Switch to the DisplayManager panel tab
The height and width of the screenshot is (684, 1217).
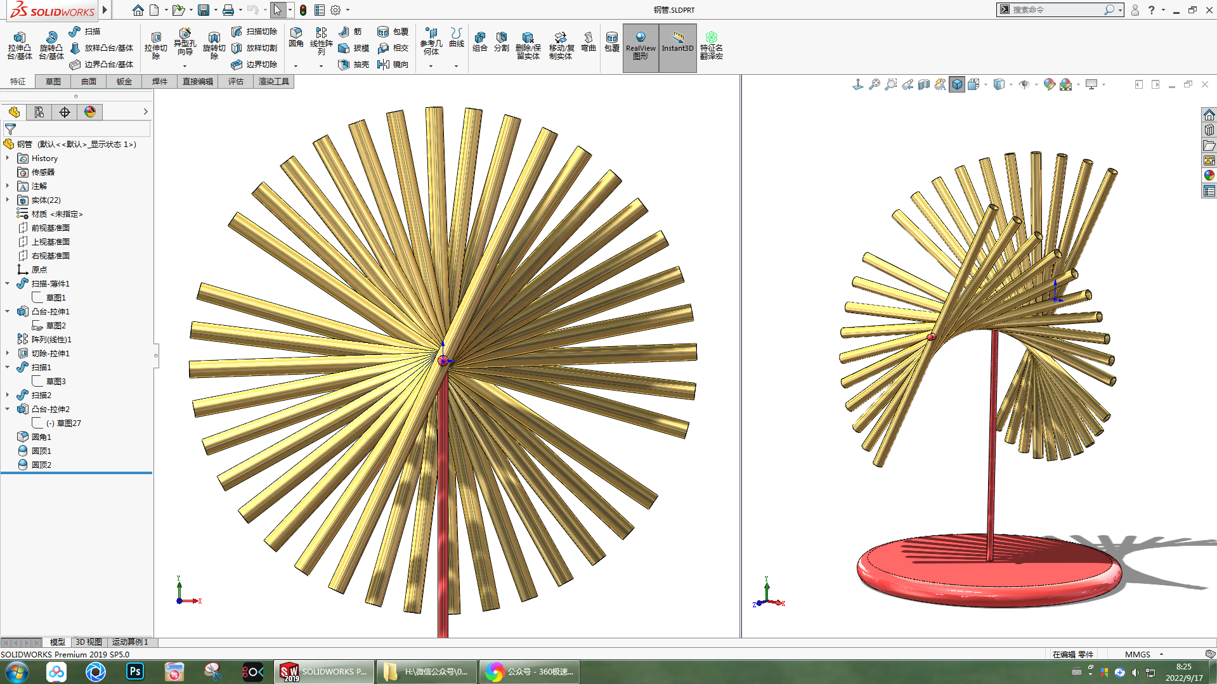point(90,112)
